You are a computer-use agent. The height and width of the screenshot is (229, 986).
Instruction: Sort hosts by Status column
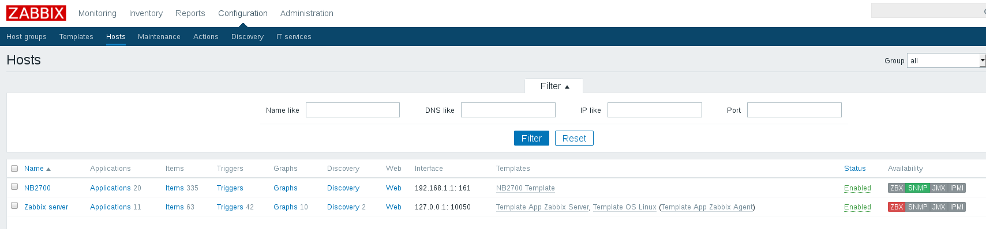(x=854, y=169)
